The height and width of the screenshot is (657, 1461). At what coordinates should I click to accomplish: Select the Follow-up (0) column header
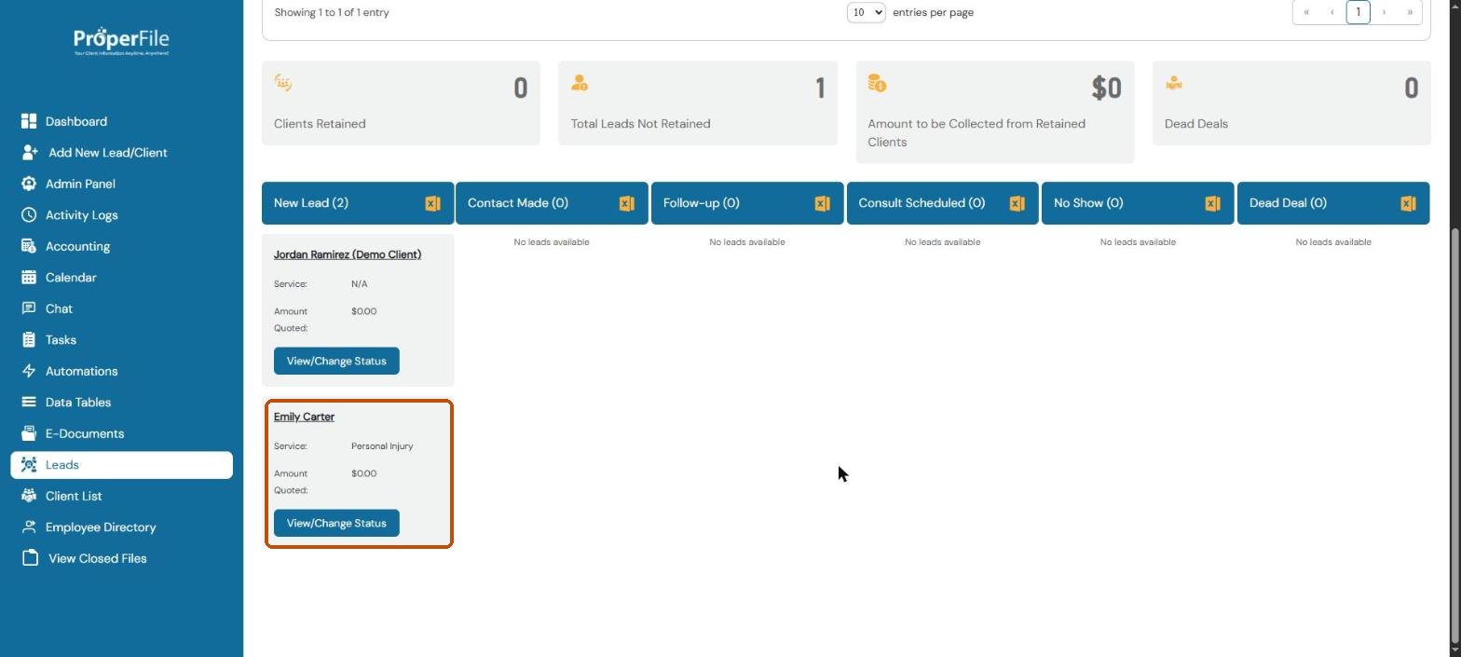tap(747, 203)
